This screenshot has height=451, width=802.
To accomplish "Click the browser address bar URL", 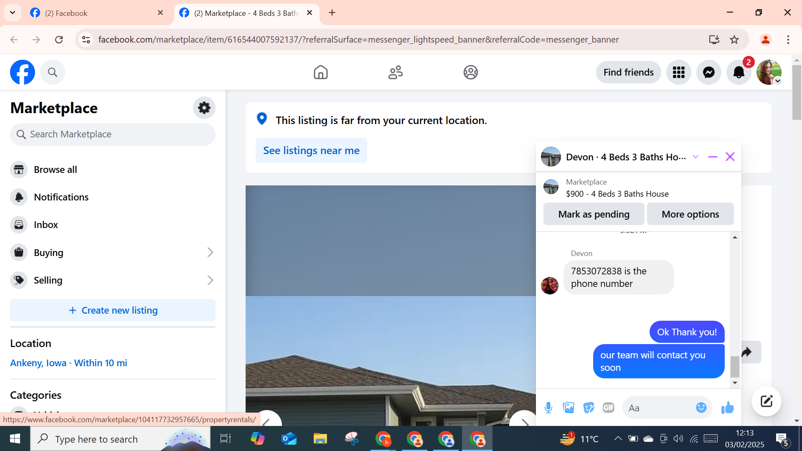I will [x=358, y=40].
